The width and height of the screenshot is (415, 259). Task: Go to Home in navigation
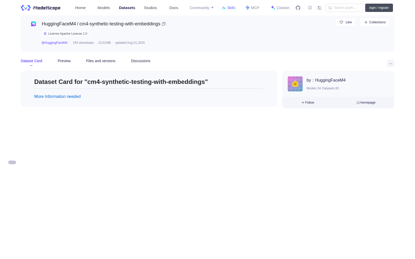click(80, 8)
